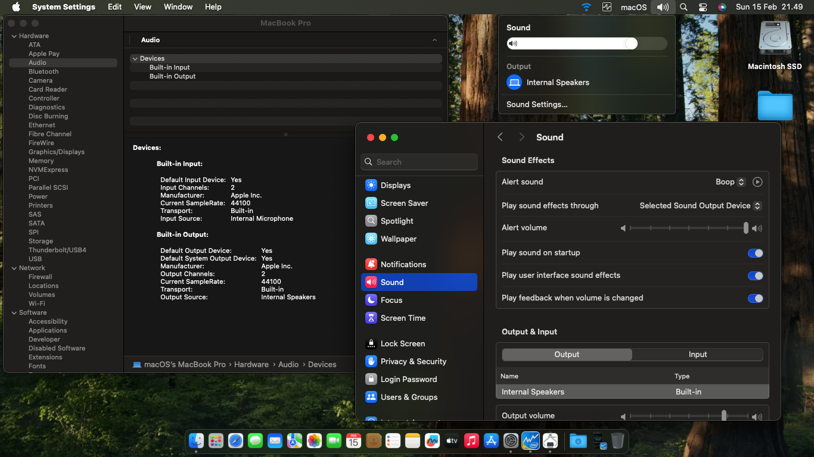Select Bluetooth in the System Information sidebar
814x457 pixels.
(x=44, y=71)
